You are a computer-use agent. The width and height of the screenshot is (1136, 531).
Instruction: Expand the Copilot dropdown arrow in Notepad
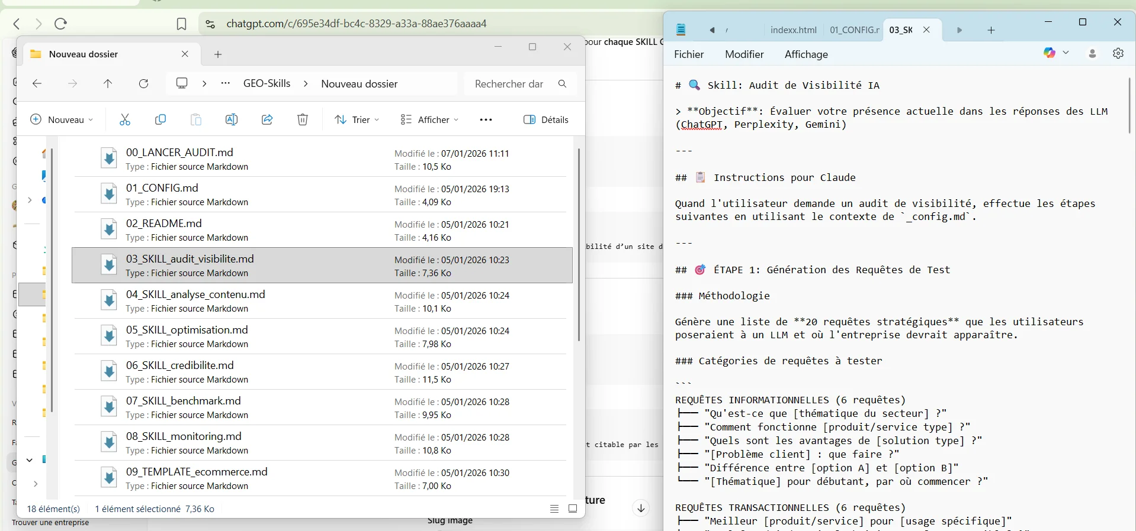(x=1066, y=53)
